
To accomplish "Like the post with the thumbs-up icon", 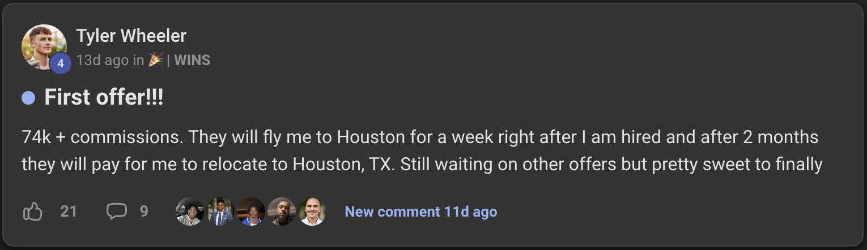I will [32, 212].
